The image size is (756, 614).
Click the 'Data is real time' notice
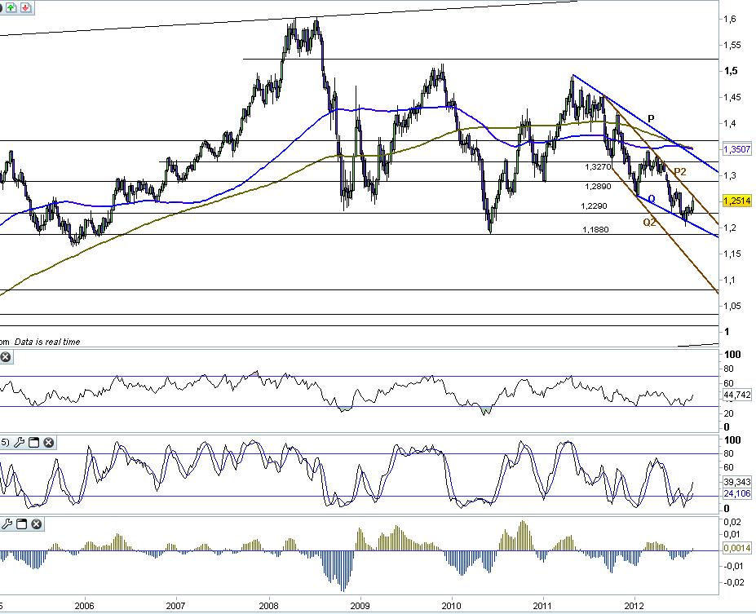[x=47, y=342]
